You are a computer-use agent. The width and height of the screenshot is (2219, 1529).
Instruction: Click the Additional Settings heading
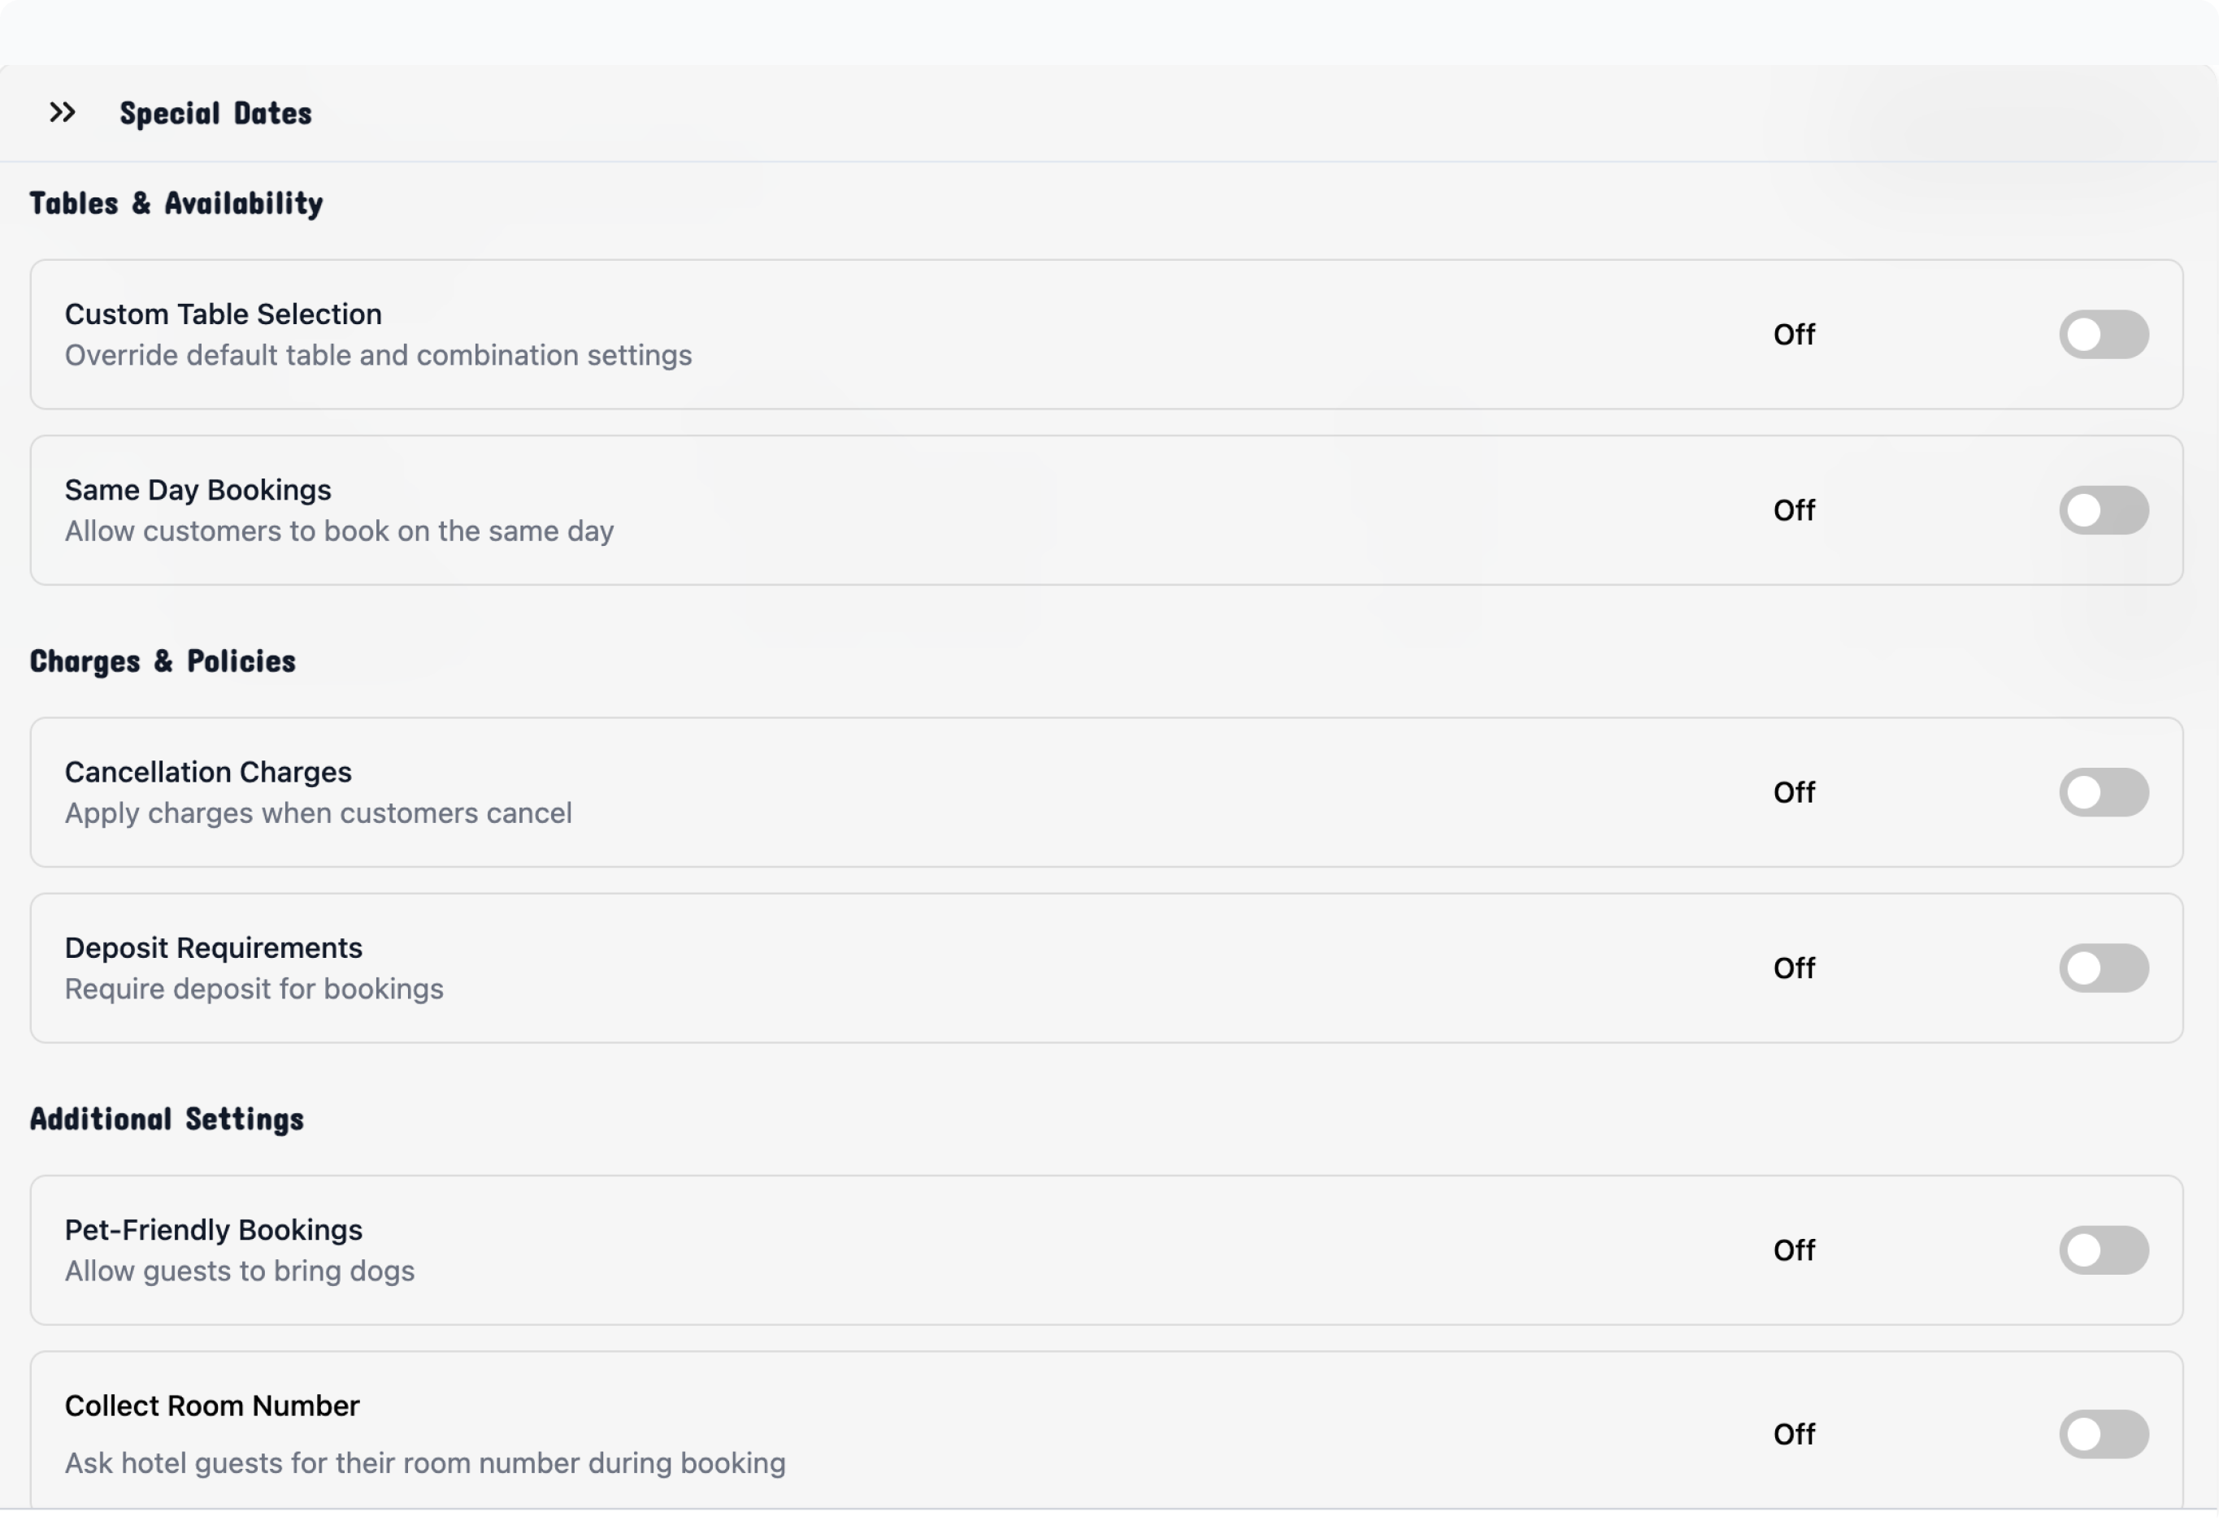click(167, 1119)
